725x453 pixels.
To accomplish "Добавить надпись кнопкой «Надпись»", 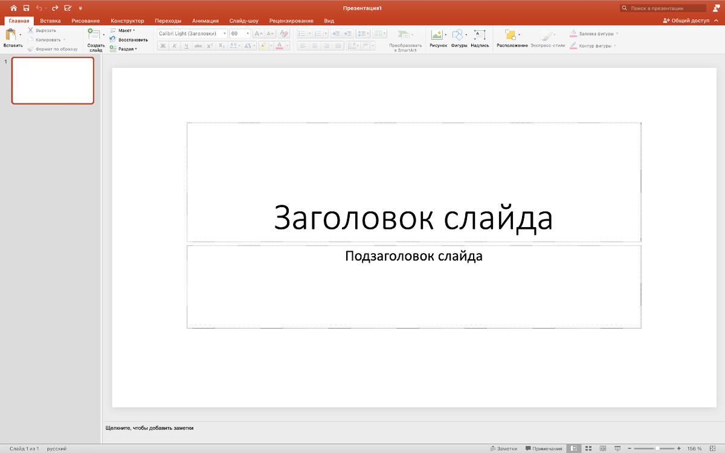I will point(479,37).
